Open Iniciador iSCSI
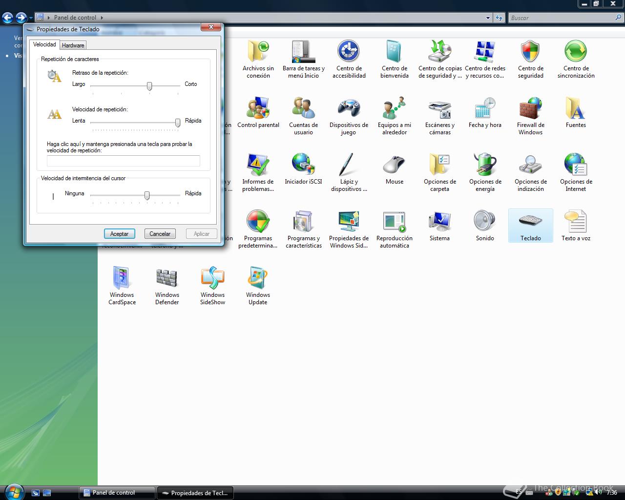 click(303, 170)
